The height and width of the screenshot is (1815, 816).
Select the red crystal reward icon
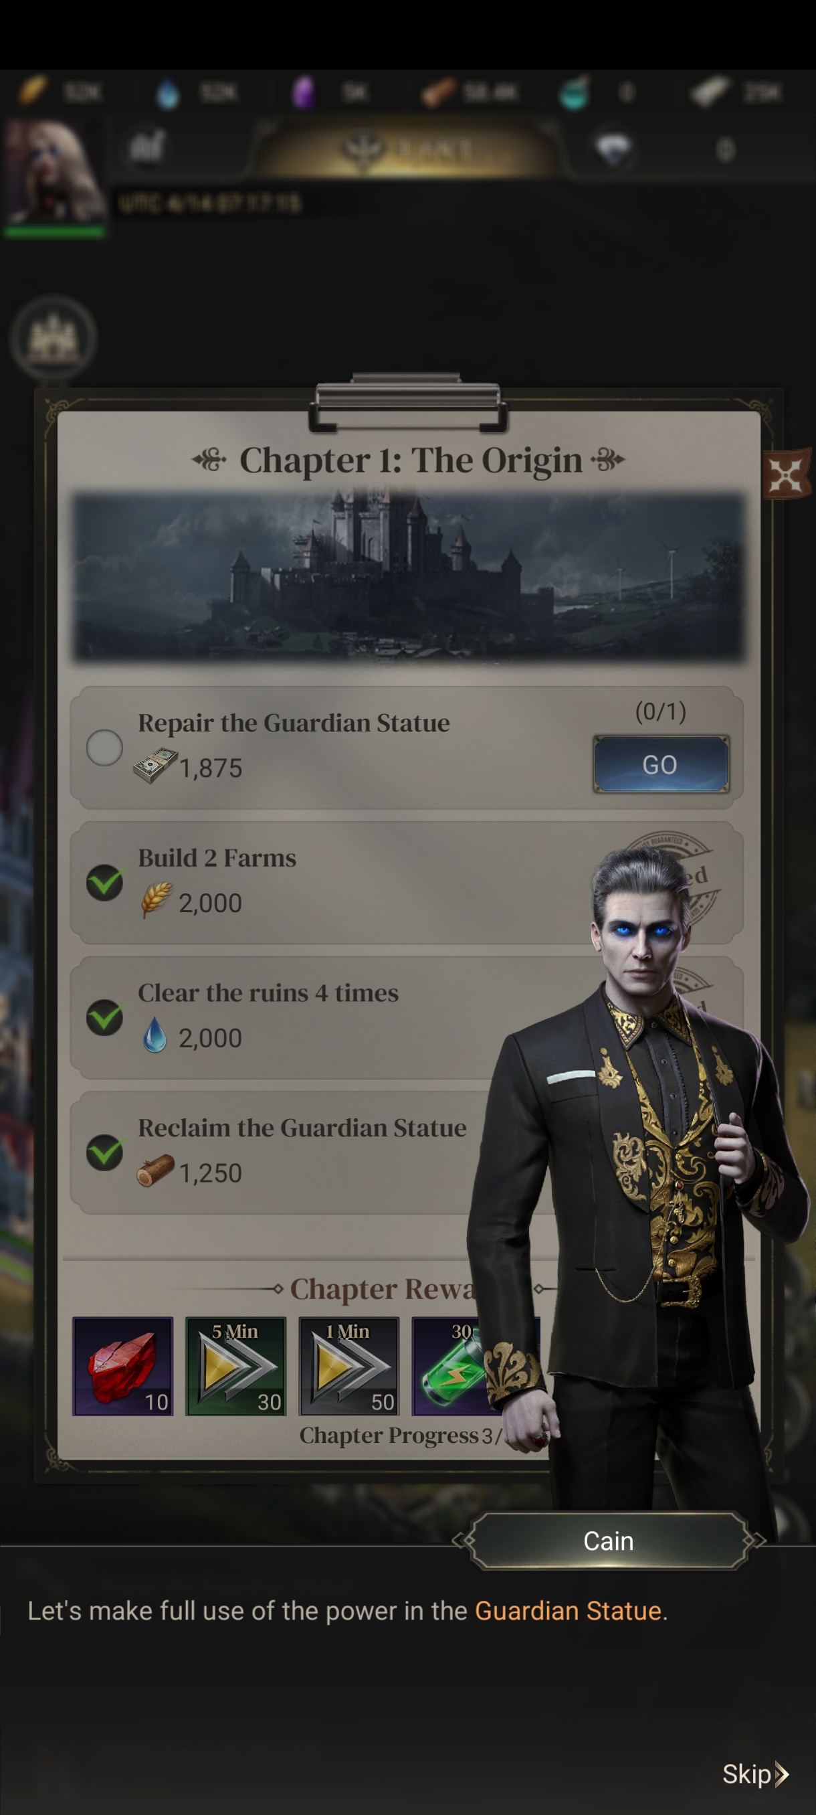[122, 1365]
